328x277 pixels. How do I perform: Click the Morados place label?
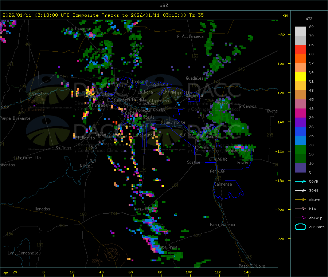click(x=42, y=209)
